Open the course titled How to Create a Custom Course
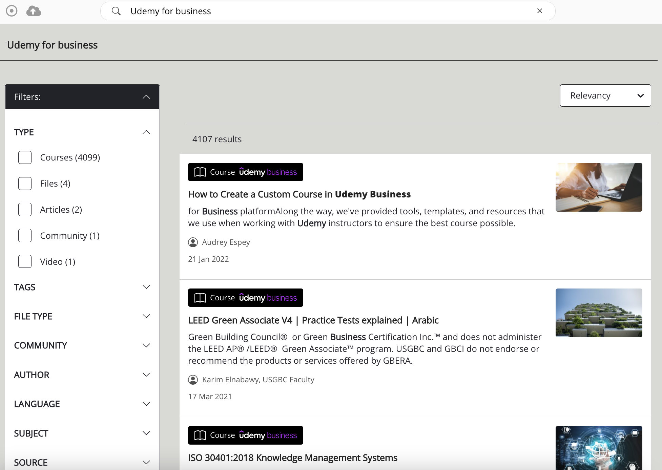 click(299, 194)
